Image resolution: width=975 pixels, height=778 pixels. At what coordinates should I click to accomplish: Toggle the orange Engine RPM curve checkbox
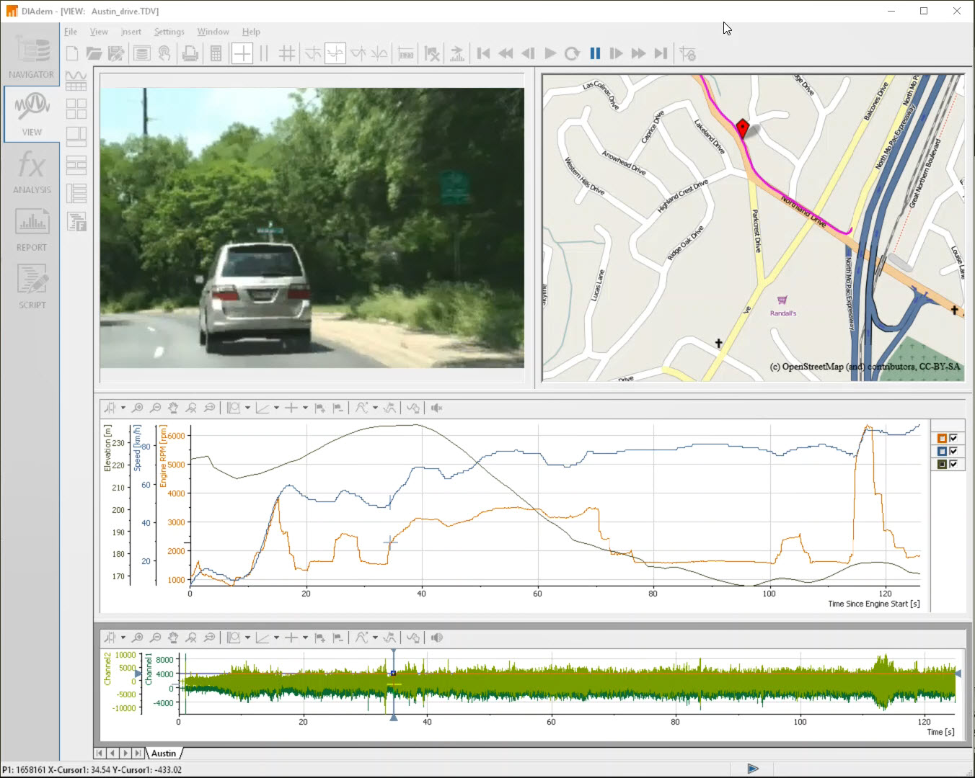[953, 438]
